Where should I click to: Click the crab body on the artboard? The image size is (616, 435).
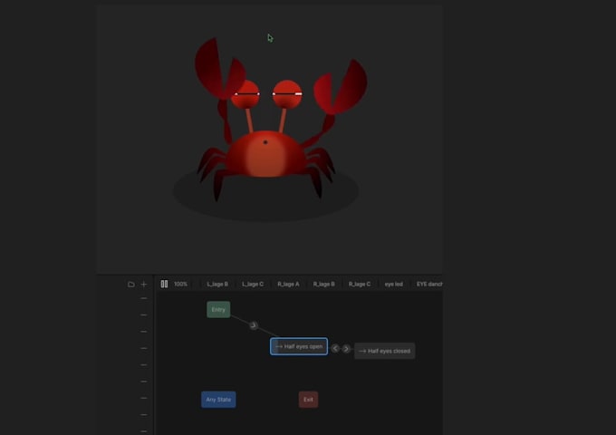pyautogui.click(x=266, y=155)
